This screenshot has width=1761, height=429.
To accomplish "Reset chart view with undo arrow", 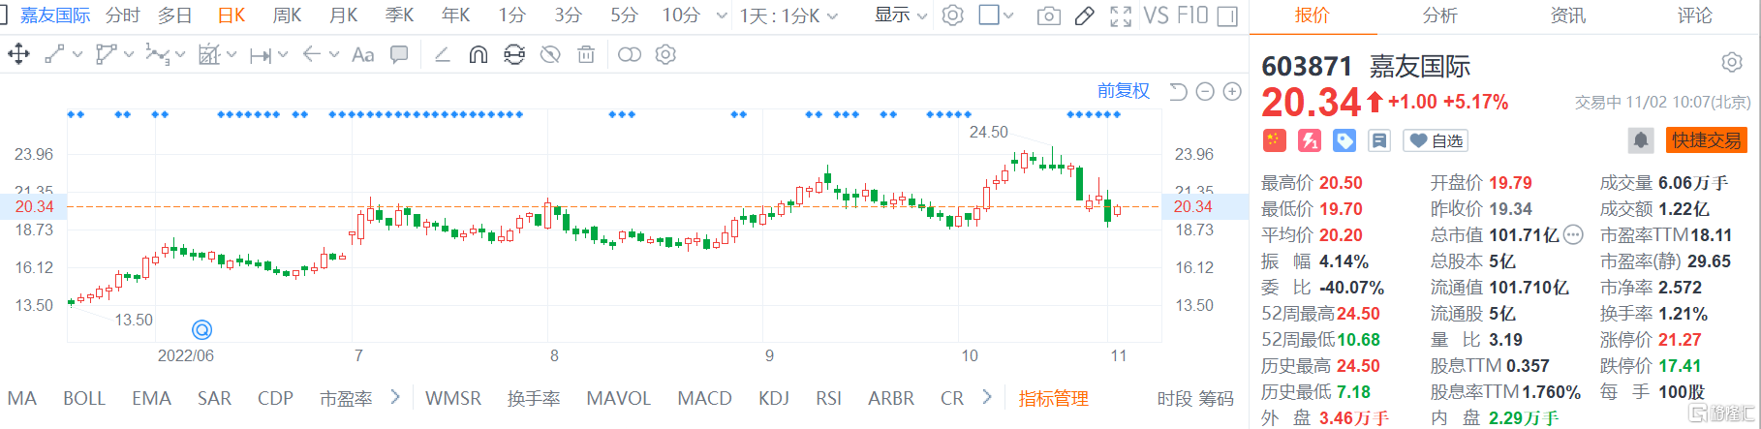I will pos(1178,91).
